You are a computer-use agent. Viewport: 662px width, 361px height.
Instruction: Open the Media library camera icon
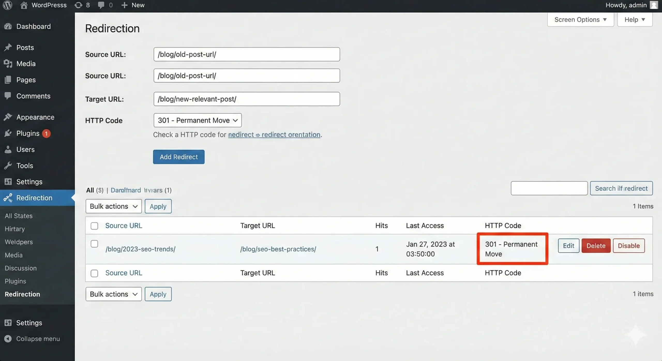(x=8, y=64)
